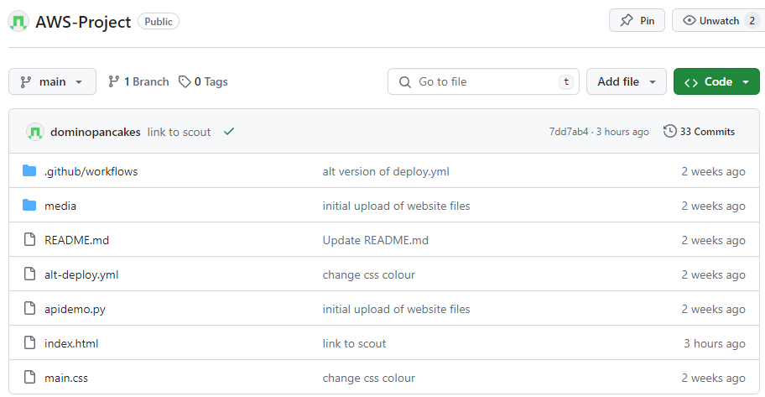The image size is (765, 397).
Task: Click the eye icon on Unwatch button
Action: pyautogui.click(x=689, y=20)
